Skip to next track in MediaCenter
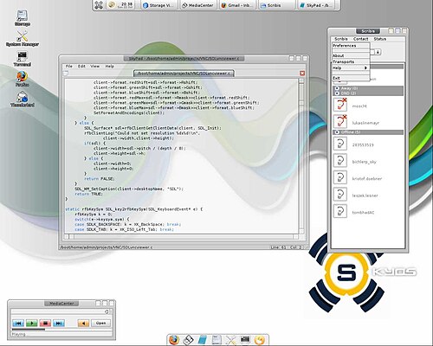Screen dimensions: 433x346 59,323
